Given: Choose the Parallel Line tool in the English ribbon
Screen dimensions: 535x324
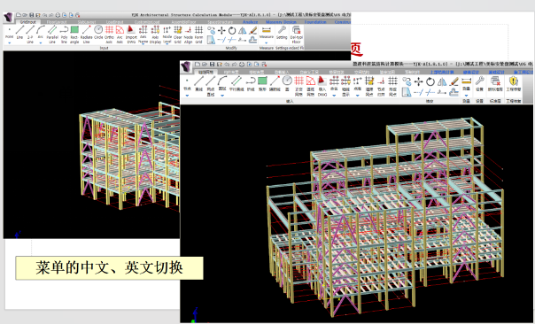Looking at the screenshot, I should point(52,35).
